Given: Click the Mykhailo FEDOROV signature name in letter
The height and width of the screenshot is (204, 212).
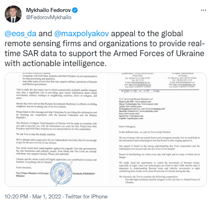Looking at the screenshot, I should point(84,174).
